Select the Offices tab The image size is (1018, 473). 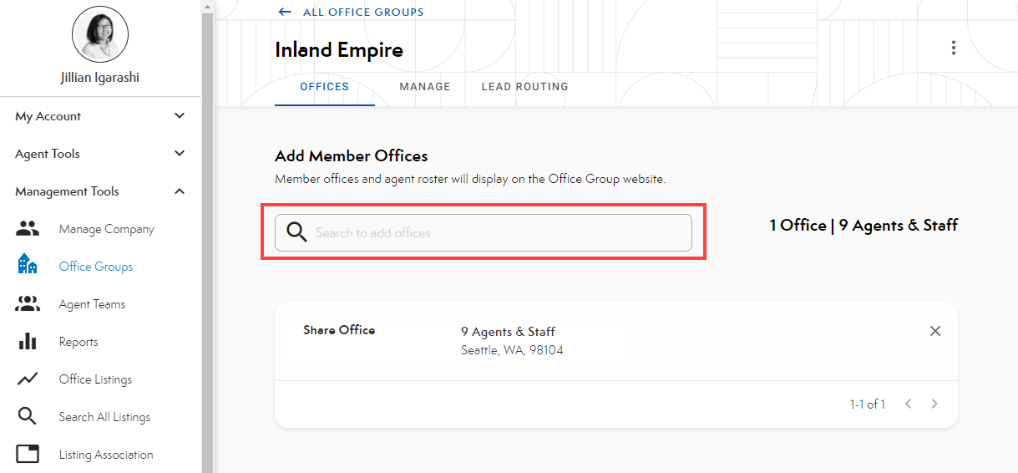pyautogui.click(x=324, y=87)
